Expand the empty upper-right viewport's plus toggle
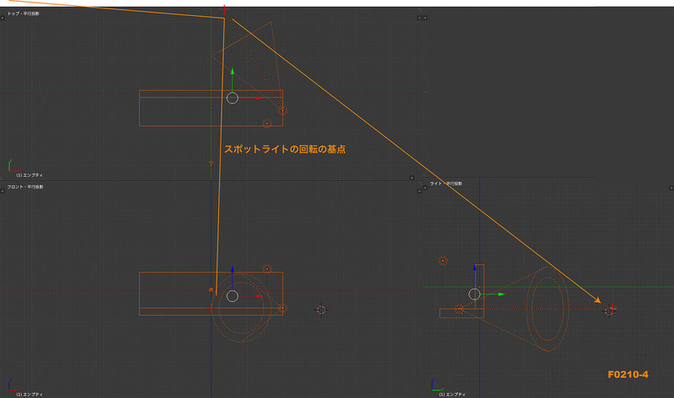The width and height of the screenshot is (674, 398). [425, 18]
